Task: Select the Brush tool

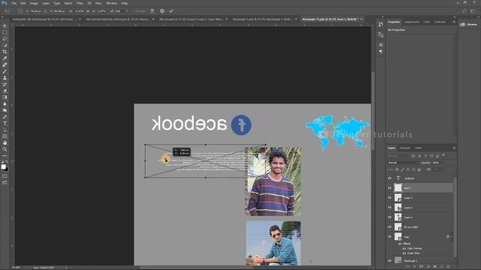Action: (5, 71)
